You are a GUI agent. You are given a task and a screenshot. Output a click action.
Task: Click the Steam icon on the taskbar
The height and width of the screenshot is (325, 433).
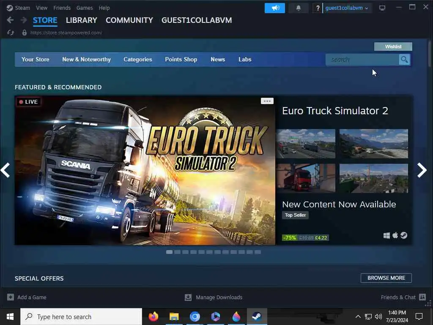point(257,317)
